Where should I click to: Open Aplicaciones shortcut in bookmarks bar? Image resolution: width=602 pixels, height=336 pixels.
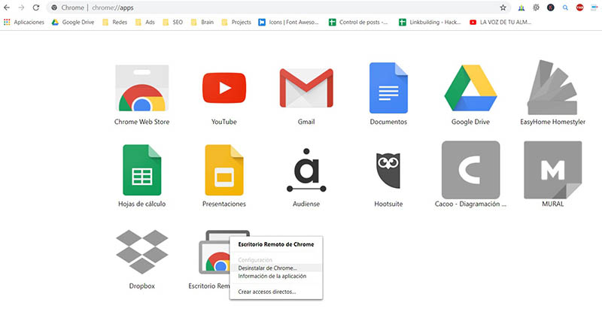pyautogui.click(x=24, y=23)
